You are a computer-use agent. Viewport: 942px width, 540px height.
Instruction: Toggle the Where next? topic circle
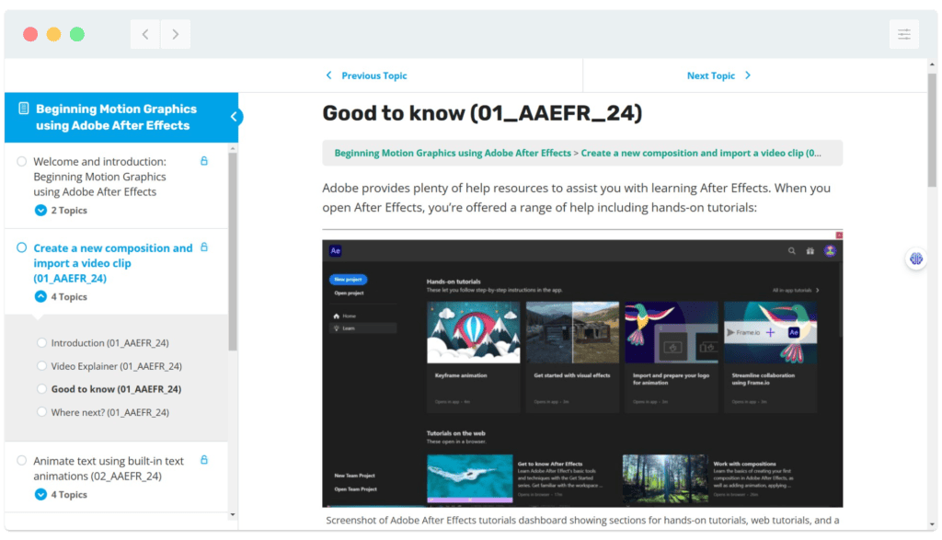point(41,411)
